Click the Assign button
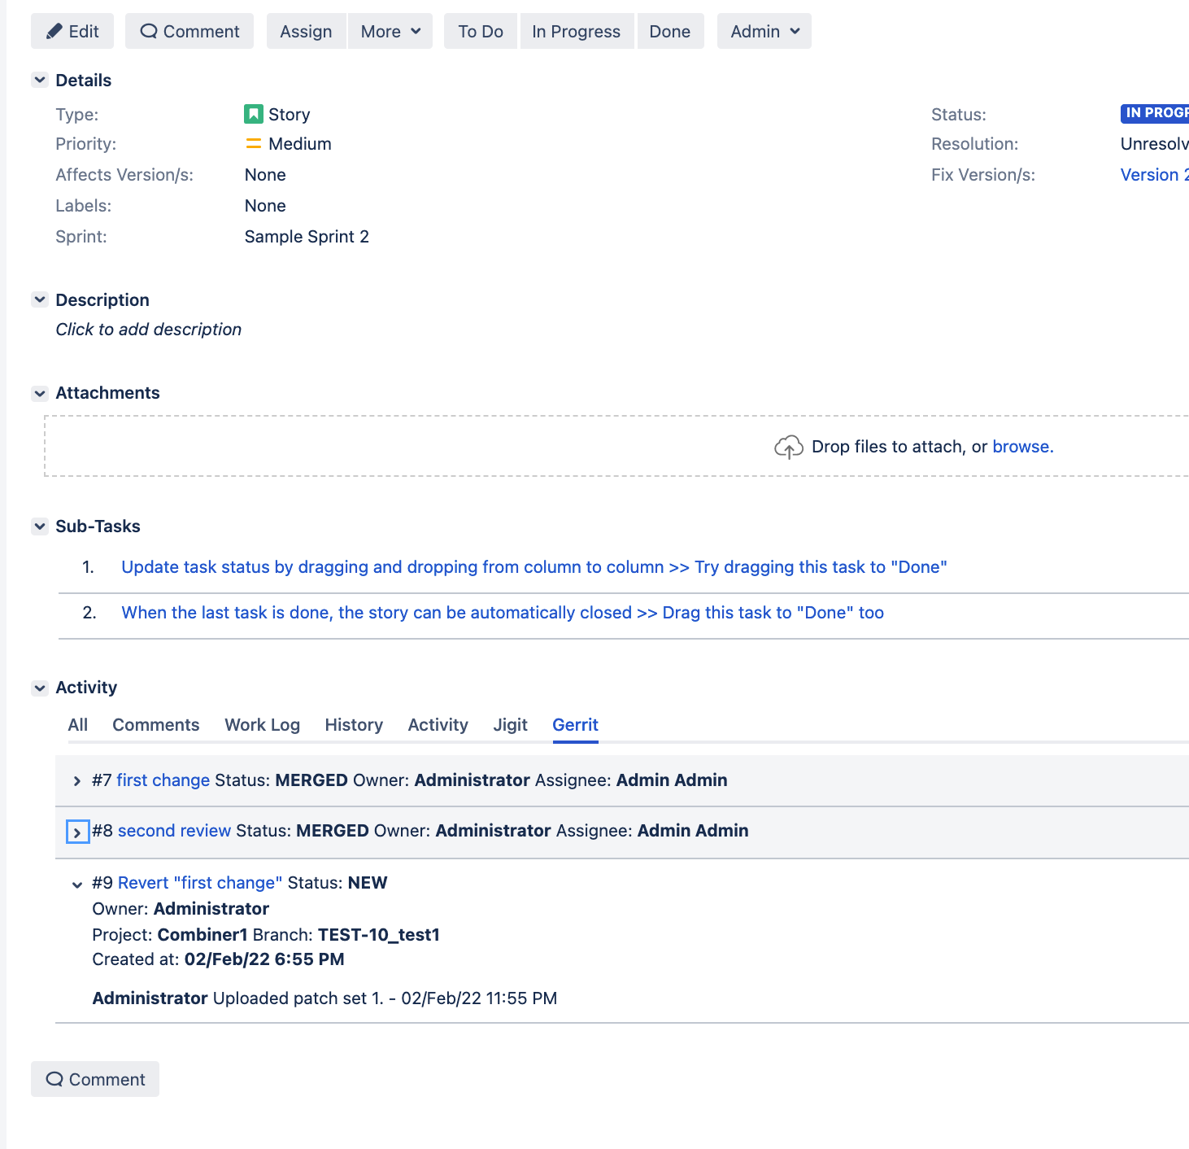The image size is (1189, 1149). 305,31
